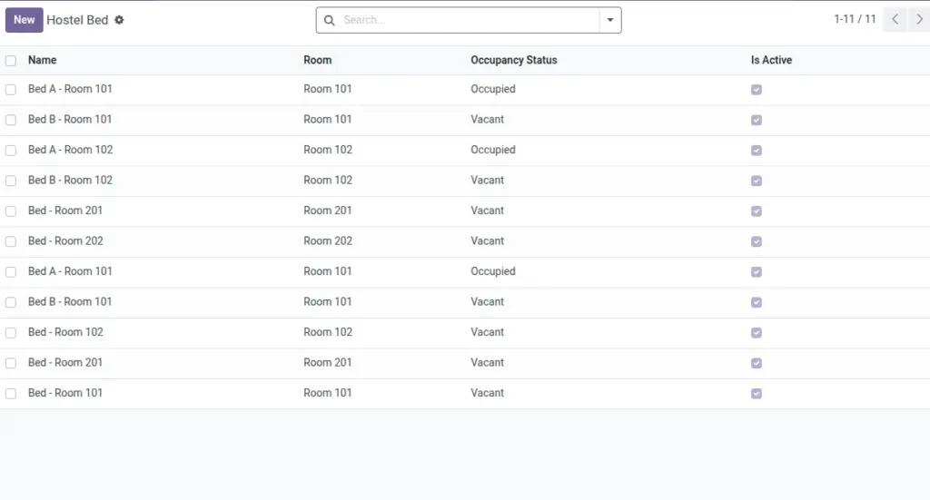930x500 pixels.
Task: Focus the Search input field
Action: coord(469,20)
